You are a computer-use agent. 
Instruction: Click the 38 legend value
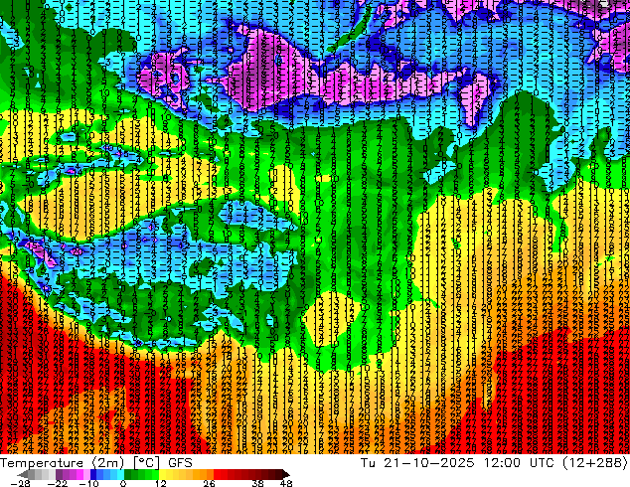(x=258, y=483)
